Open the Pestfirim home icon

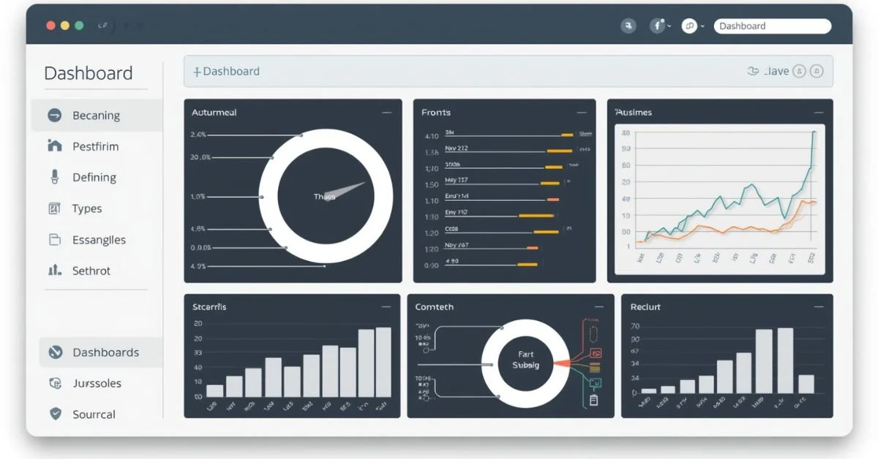(55, 146)
